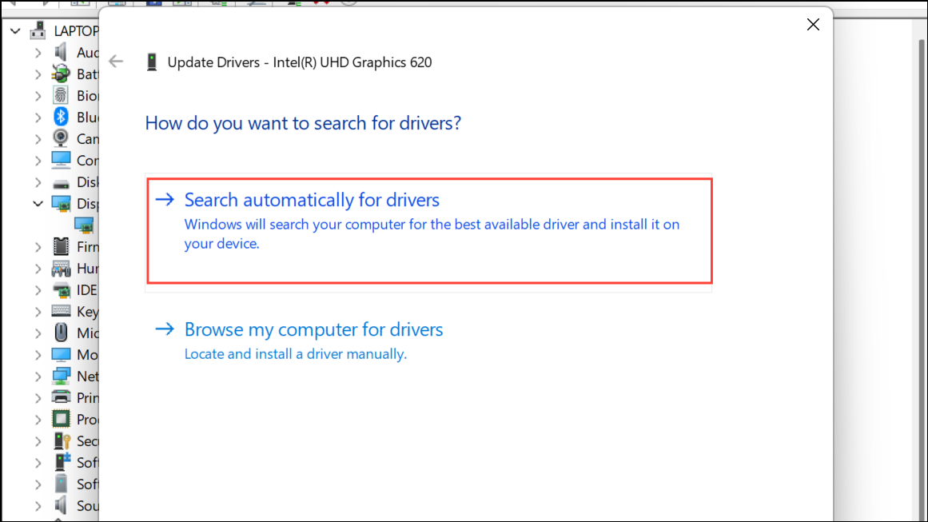Click the Network adapters category icon
928x522 pixels.
tap(61, 376)
